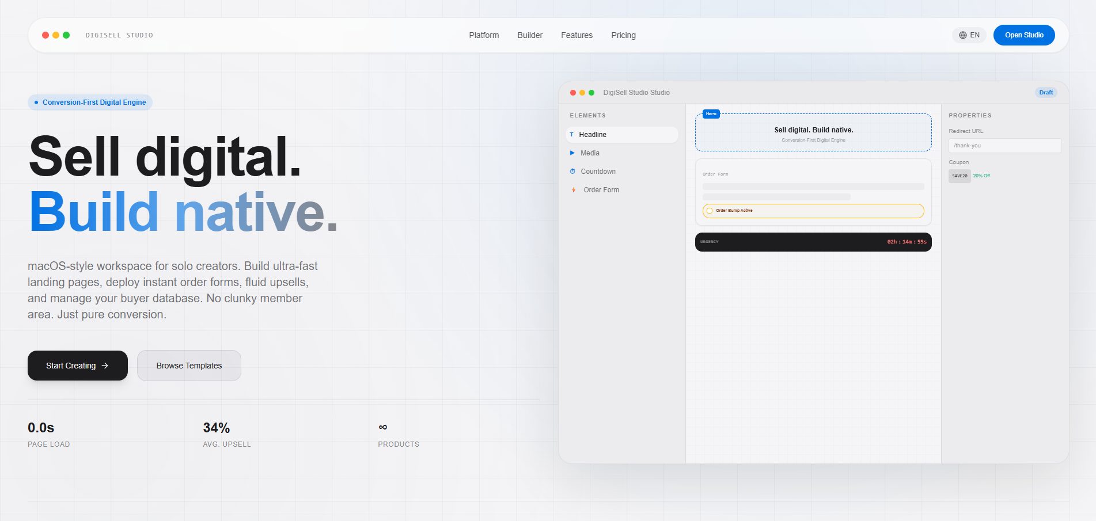Image resolution: width=1096 pixels, height=521 pixels.
Task: Click the 02h : 14m : 55s timer text
Action: coord(907,242)
